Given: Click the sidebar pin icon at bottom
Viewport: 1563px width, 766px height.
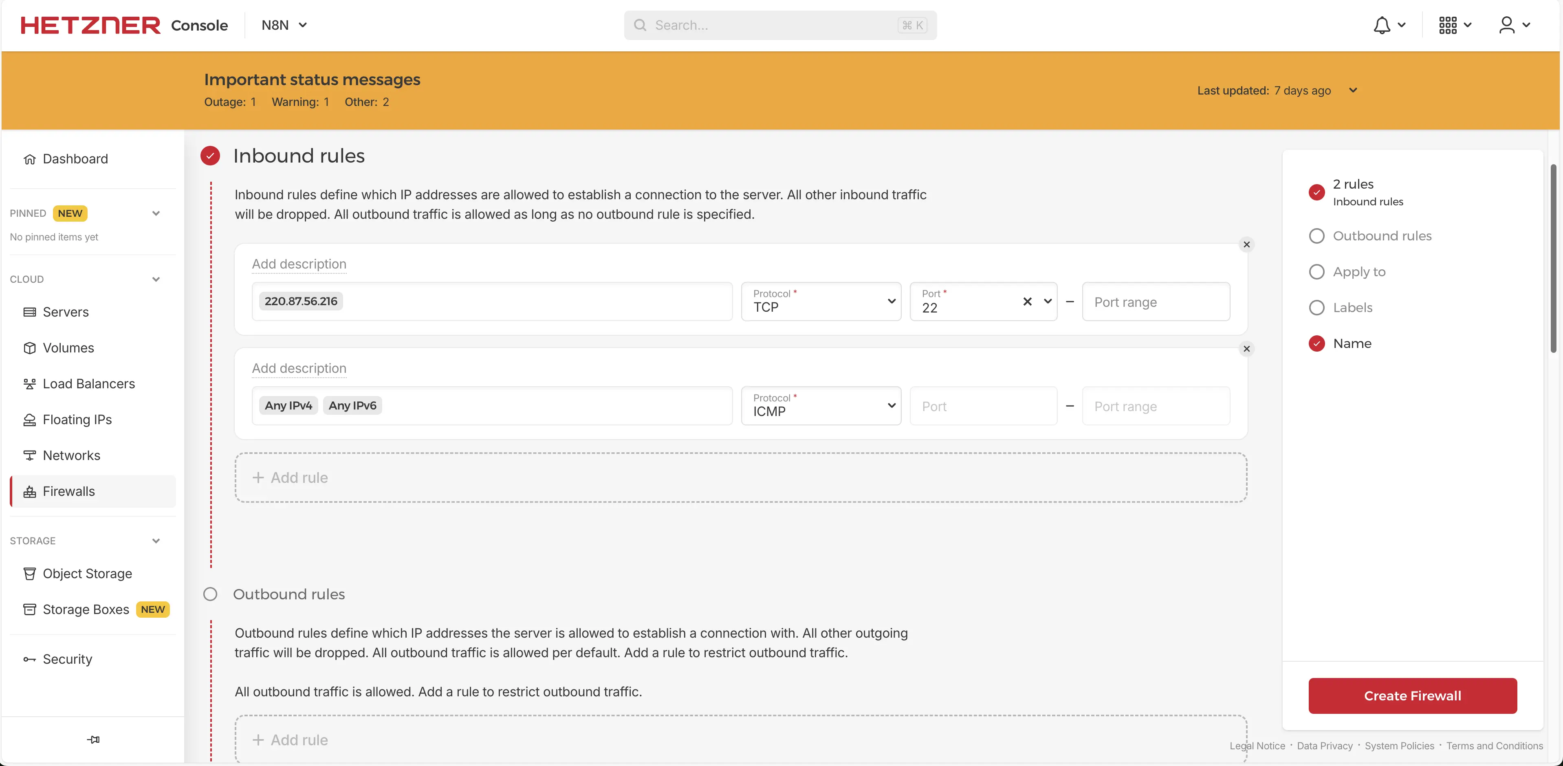Looking at the screenshot, I should [93, 739].
